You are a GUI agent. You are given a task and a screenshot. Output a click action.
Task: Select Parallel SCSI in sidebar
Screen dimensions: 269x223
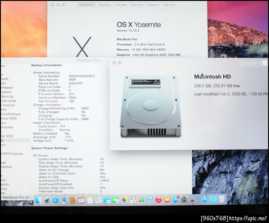coord(7,136)
